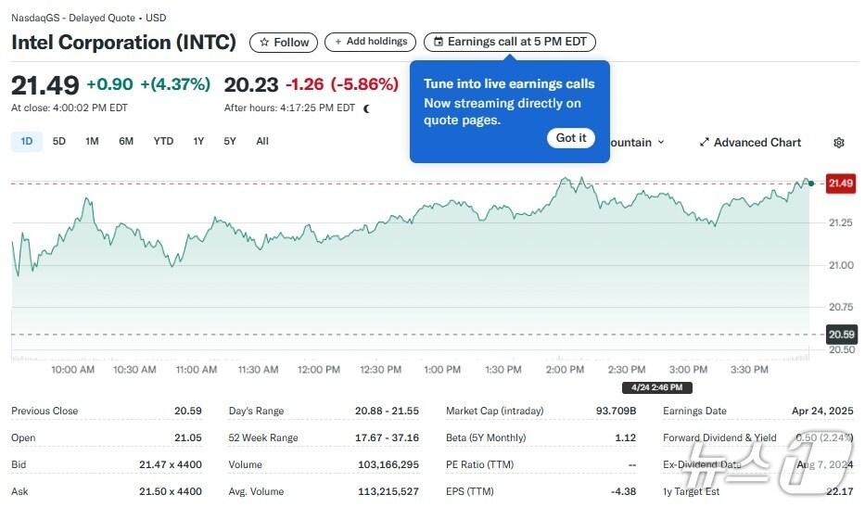The height and width of the screenshot is (507, 865).
Task: Click the star icon on Follow
Action: 264,43
